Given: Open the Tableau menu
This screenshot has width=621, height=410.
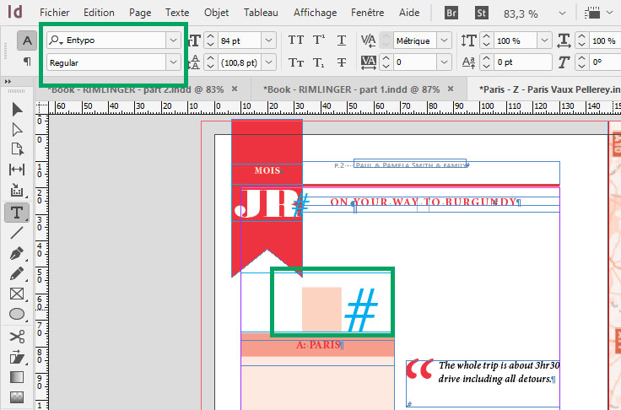Looking at the screenshot, I should [x=261, y=13].
